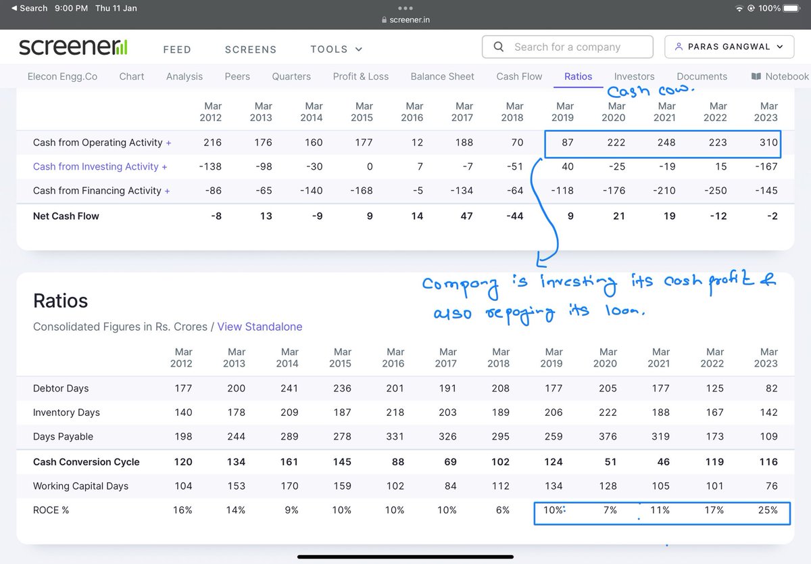Viewport: 811px width, 564px height.
Task: Click ROCE value 16% for Mar 2012
Action: pyautogui.click(x=182, y=510)
